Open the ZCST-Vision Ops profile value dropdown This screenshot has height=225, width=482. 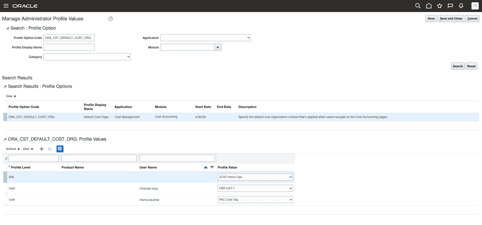pos(255,177)
